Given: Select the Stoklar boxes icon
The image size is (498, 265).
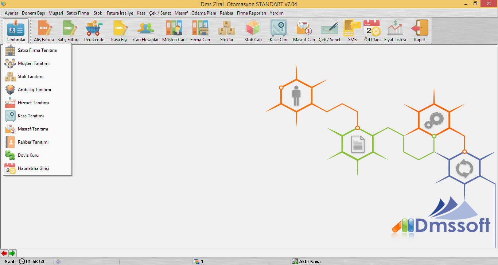Looking at the screenshot, I should 227,31.
